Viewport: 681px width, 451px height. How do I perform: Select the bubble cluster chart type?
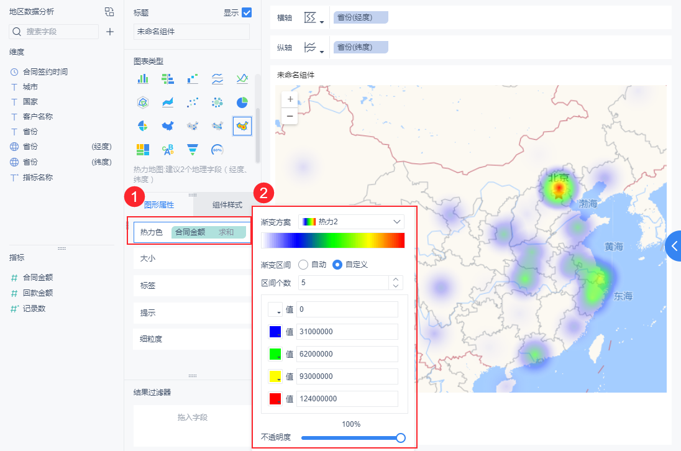point(217,102)
